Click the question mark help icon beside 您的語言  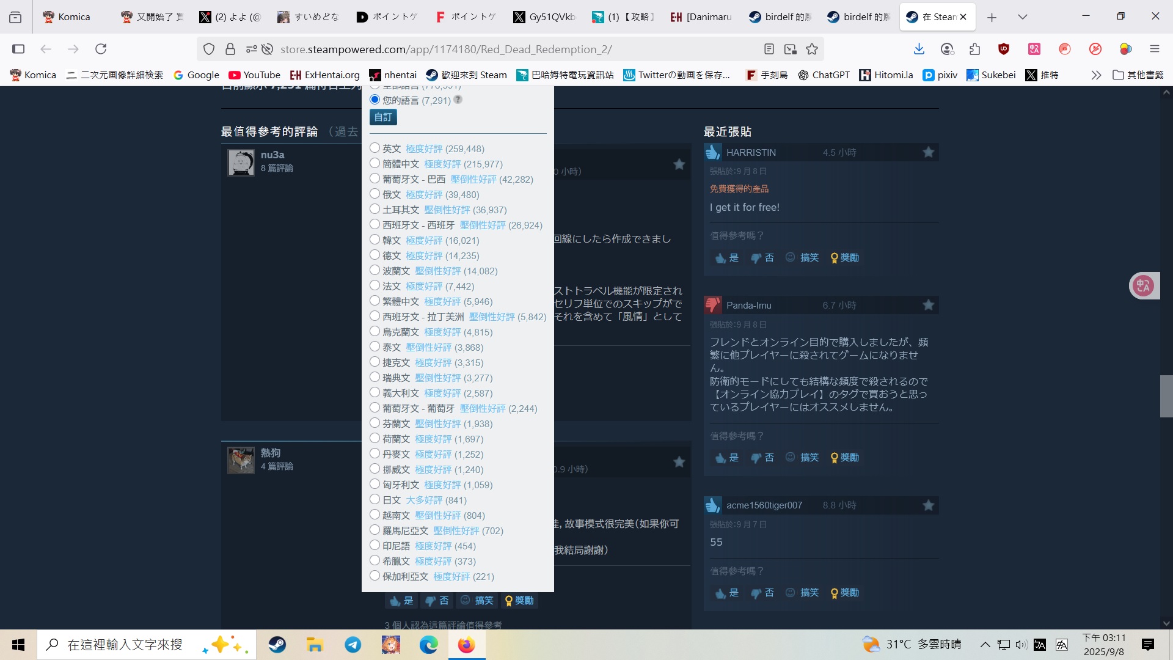click(x=458, y=99)
